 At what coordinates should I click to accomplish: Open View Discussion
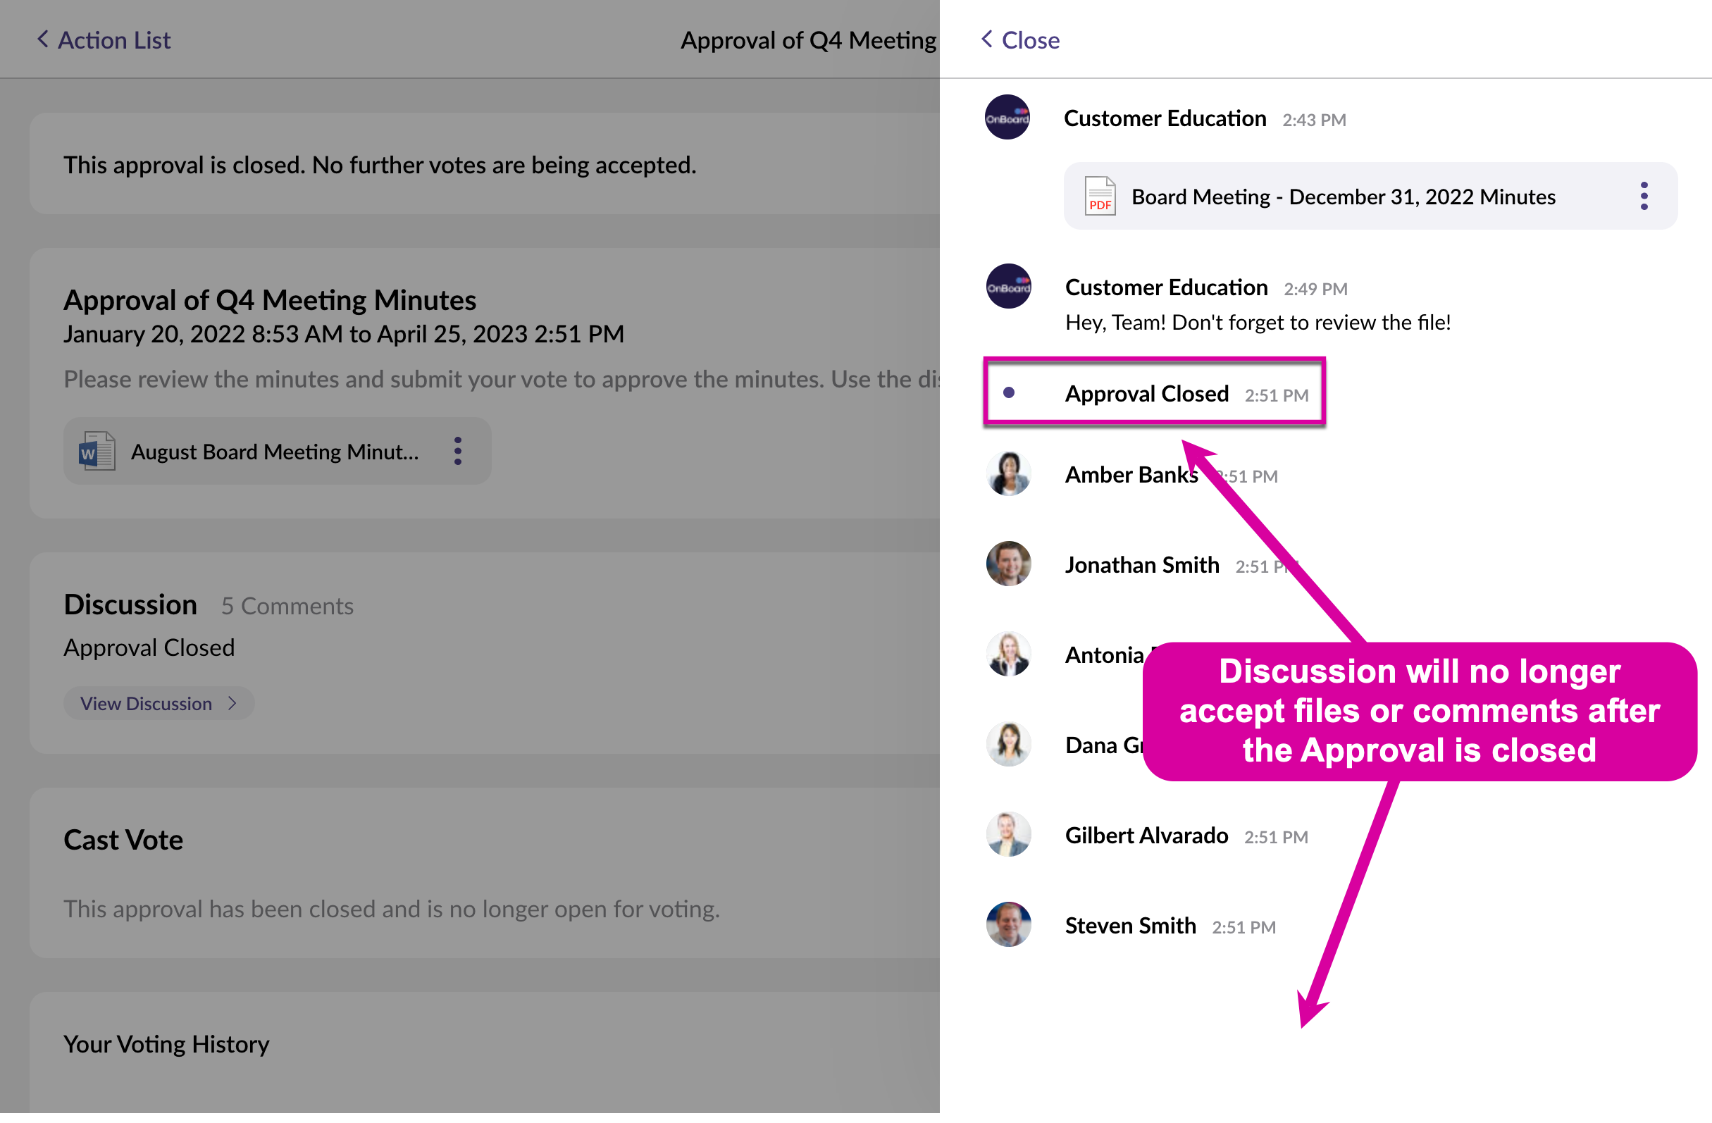pos(147,704)
